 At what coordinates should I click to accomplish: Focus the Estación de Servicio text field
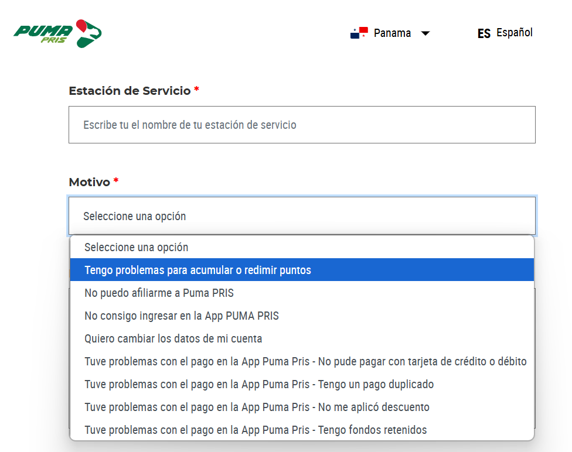coord(302,125)
